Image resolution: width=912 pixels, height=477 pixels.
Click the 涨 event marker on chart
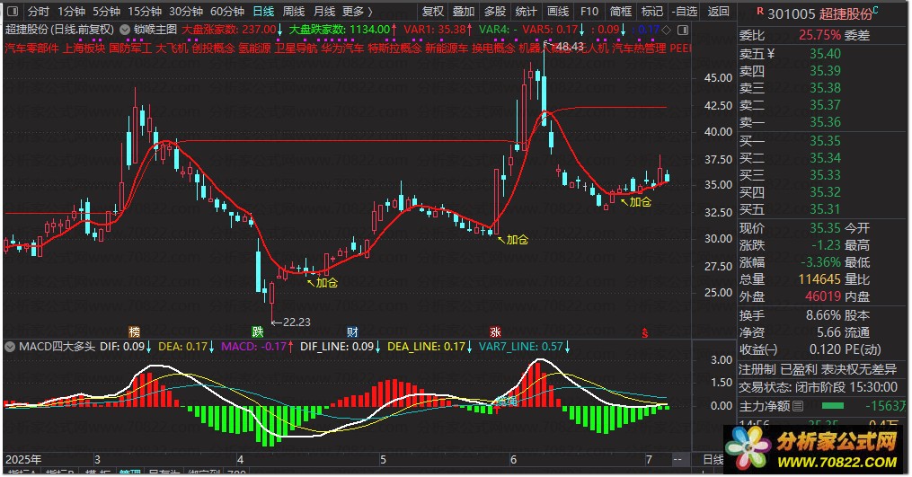pos(495,332)
